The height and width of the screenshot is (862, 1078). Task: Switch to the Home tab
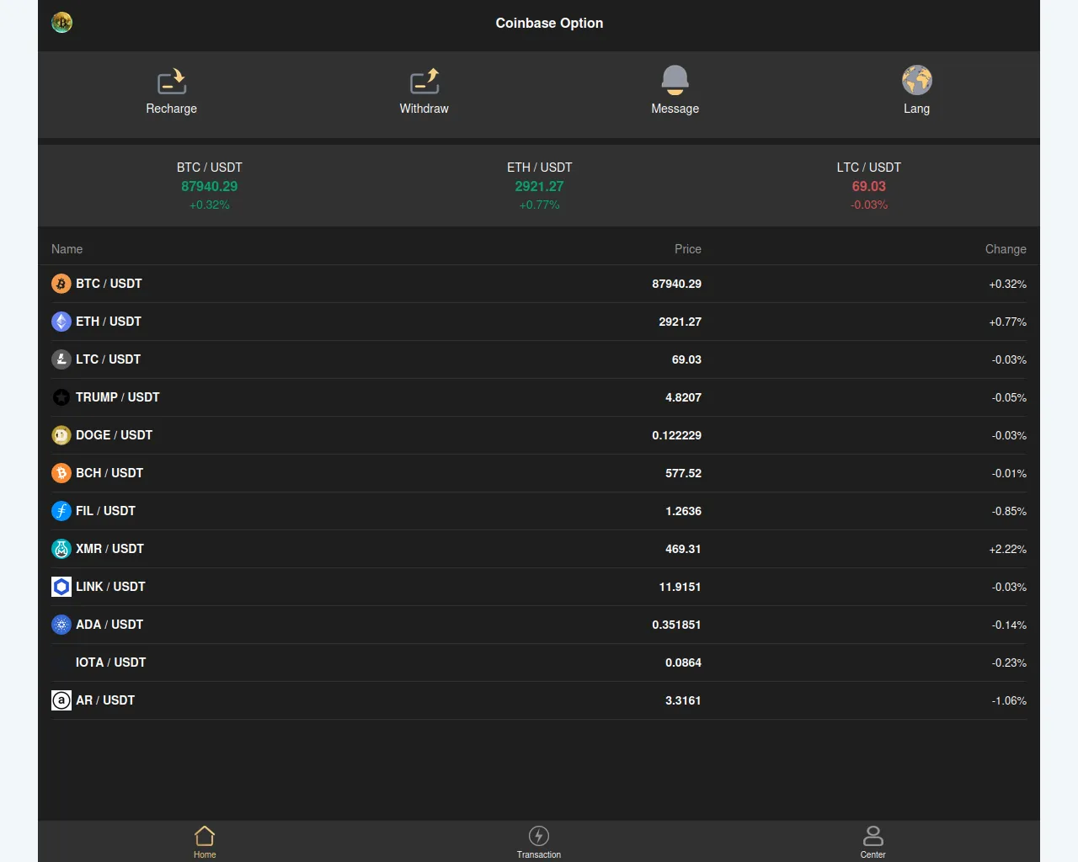pyautogui.click(x=205, y=841)
